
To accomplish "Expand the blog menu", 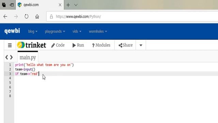I will tap(33, 31).
